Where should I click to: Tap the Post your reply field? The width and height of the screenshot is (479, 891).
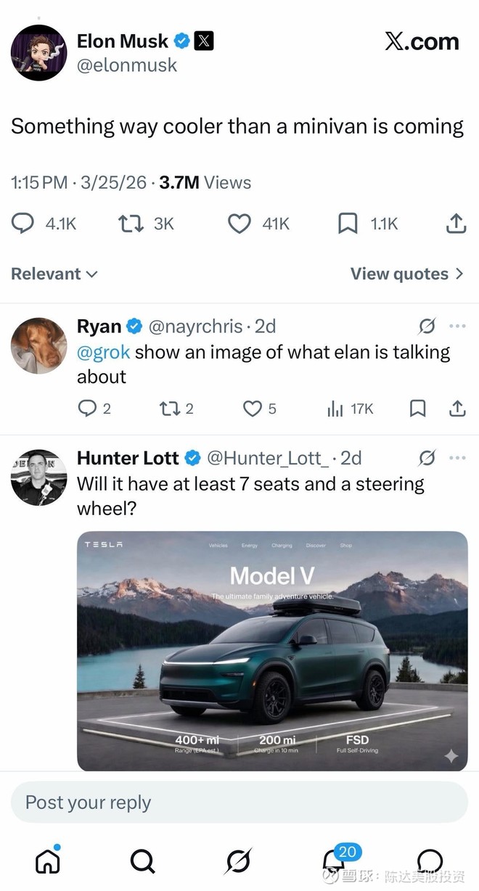pos(239,802)
